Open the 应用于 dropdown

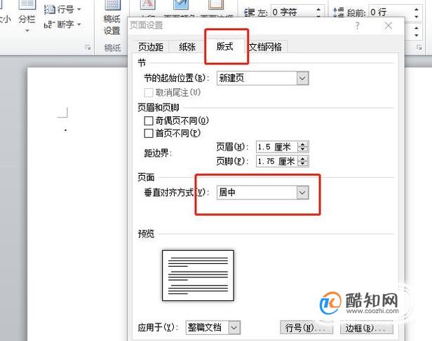(x=213, y=328)
